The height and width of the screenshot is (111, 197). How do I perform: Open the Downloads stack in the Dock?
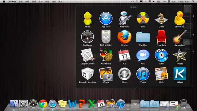(155, 104)
